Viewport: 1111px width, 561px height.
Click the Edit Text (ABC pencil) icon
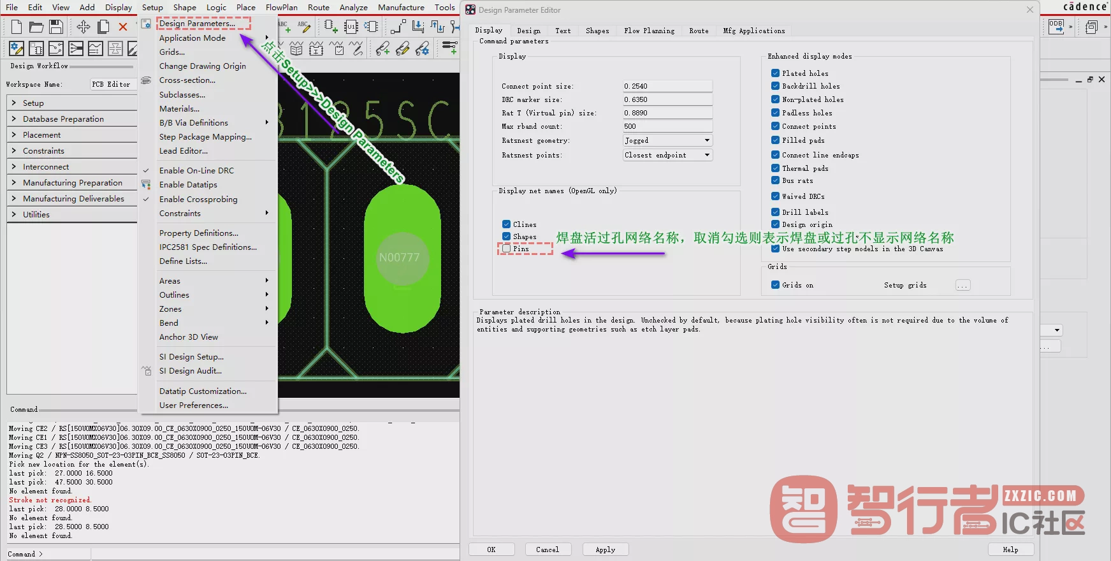click(x=303, y=27)
